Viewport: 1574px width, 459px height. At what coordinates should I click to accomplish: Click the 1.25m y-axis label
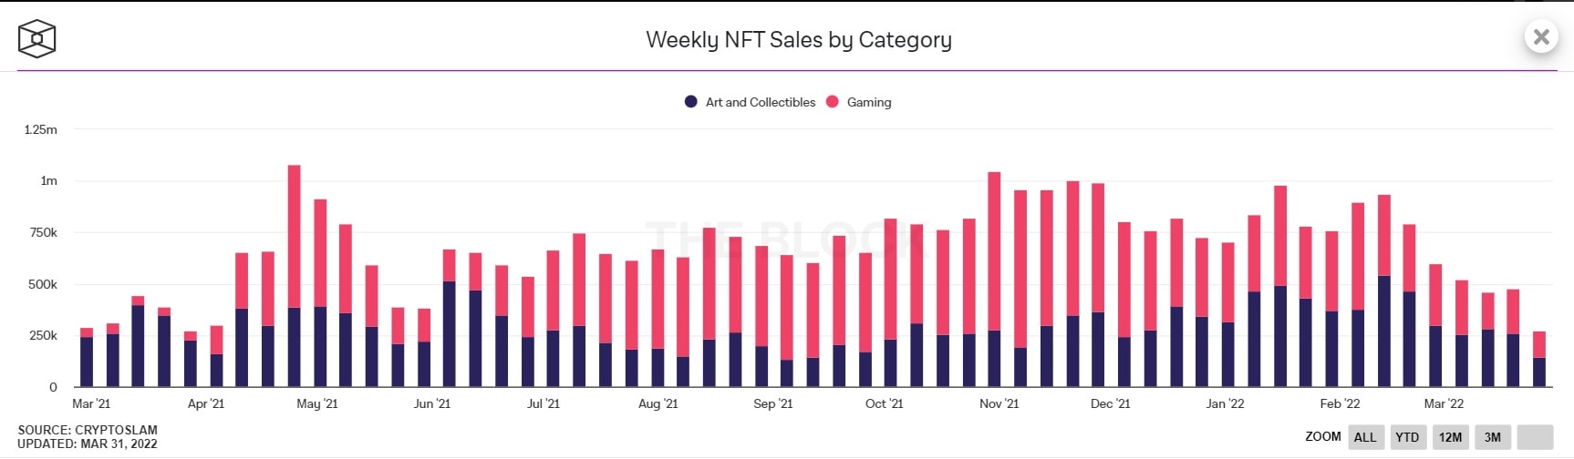[41, 130]
